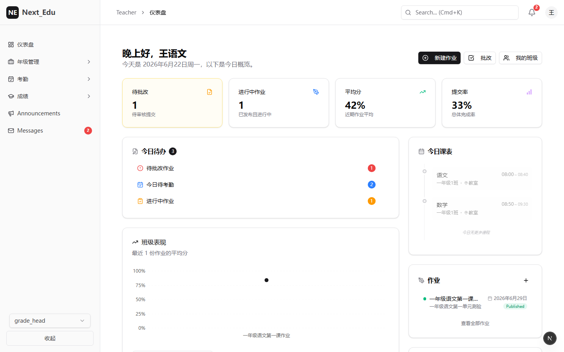Click the 作业 panel pen icon
564x352 pixels.
[x=421, y=280]
